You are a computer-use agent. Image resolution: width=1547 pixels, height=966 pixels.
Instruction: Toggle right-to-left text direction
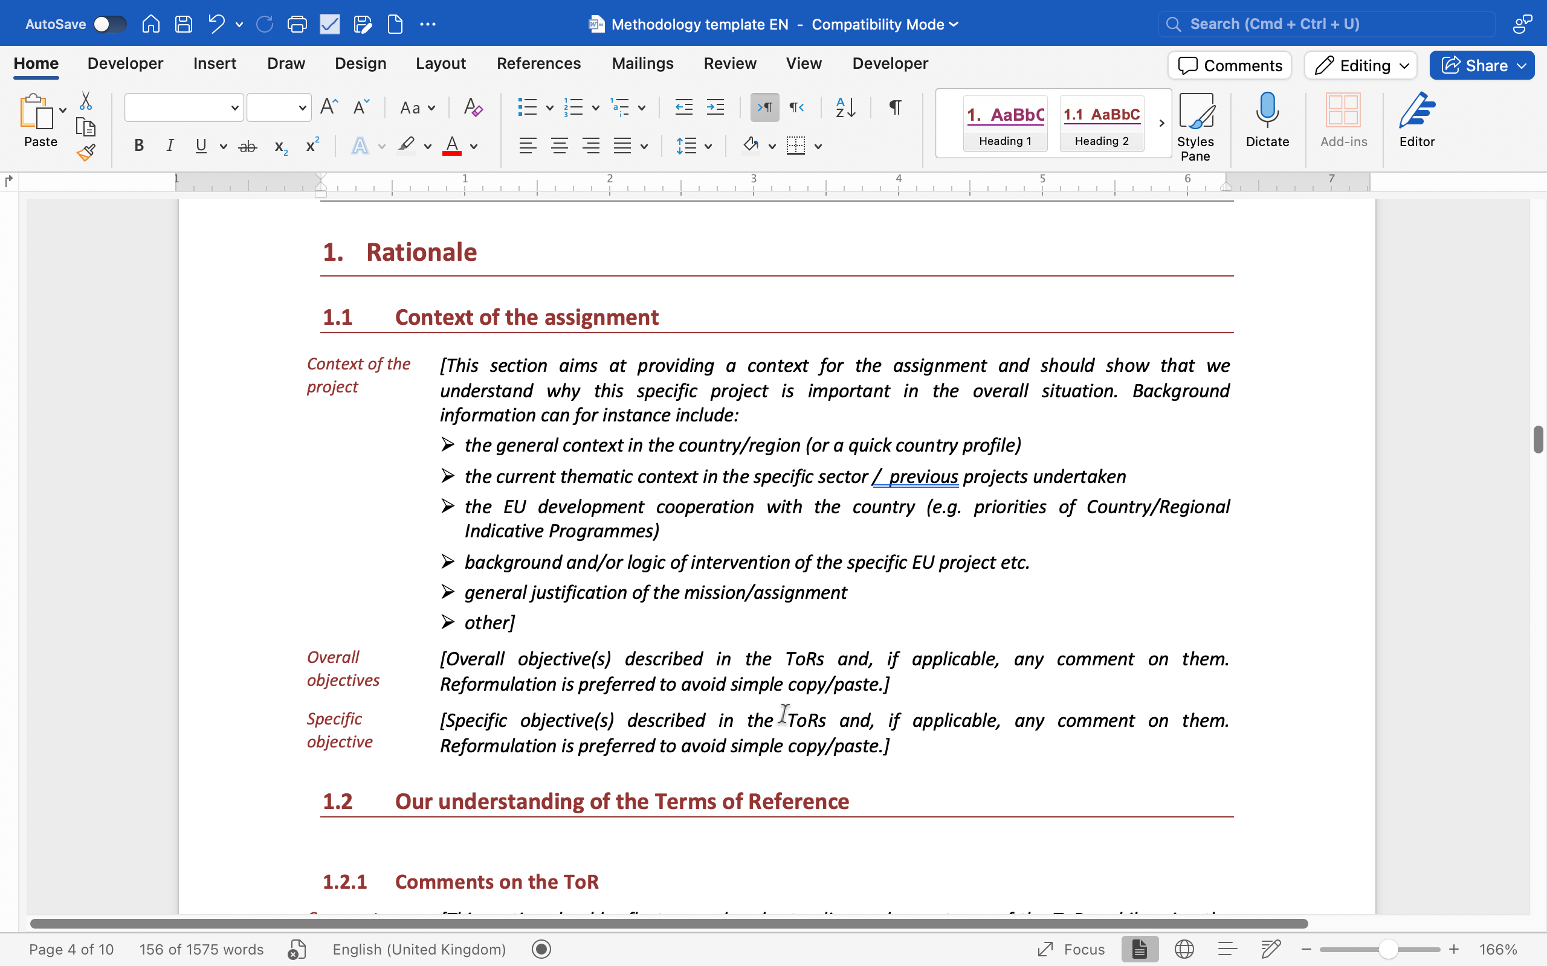pyautogui.click(x=796, y=107)
